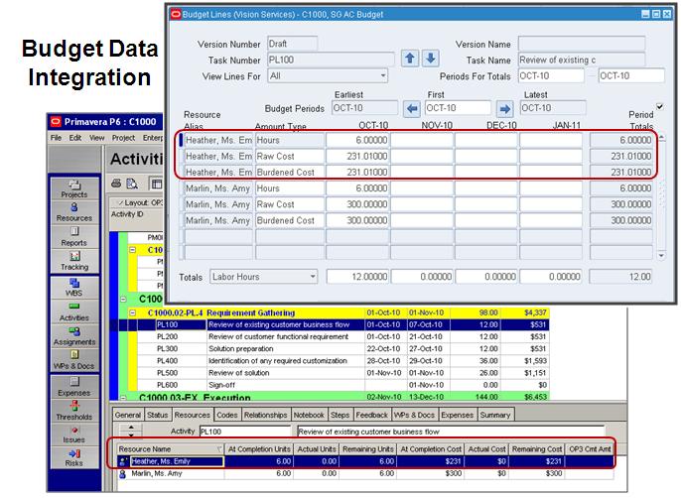
Task: Select the Marlin Raw Cost 300.00000 OCT-10 cell
Action: (357, 204)
